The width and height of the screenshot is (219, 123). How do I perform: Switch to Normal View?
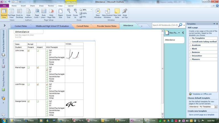coord(4,13)
